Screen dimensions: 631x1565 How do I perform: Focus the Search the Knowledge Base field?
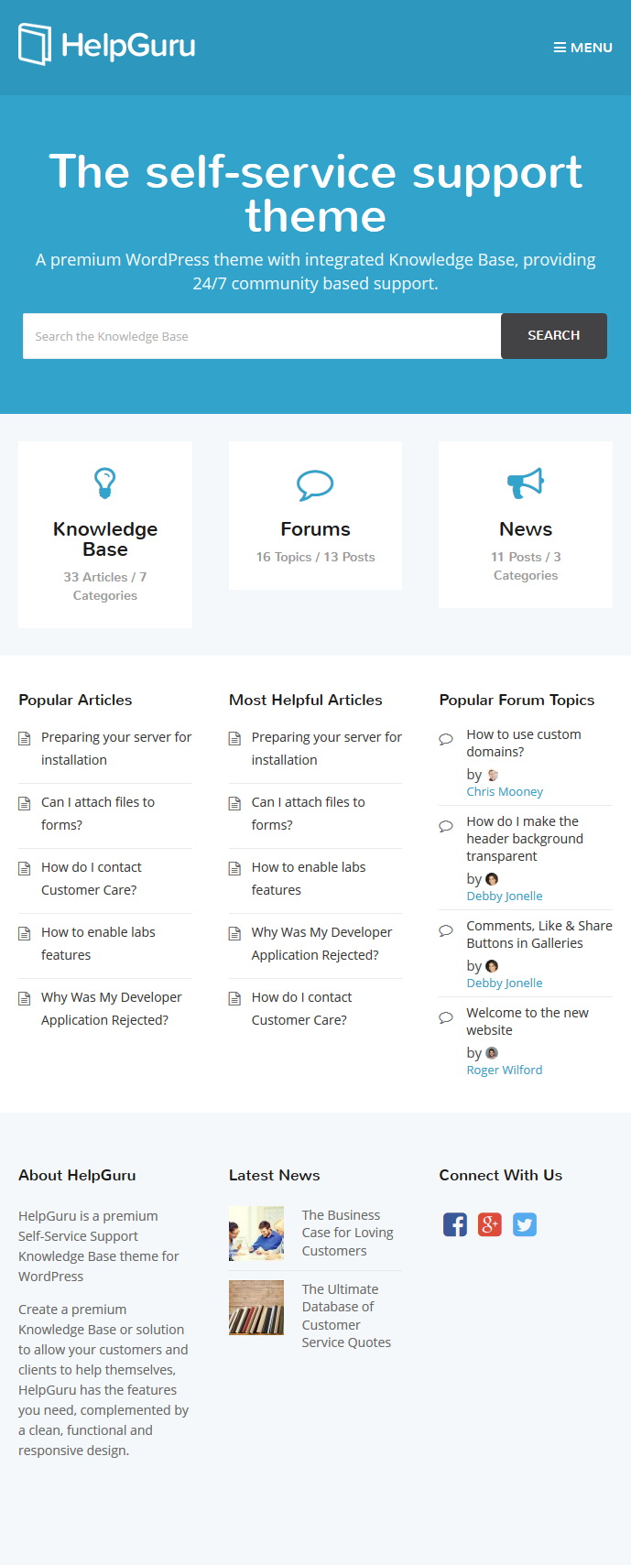click(x=262, y=336)
